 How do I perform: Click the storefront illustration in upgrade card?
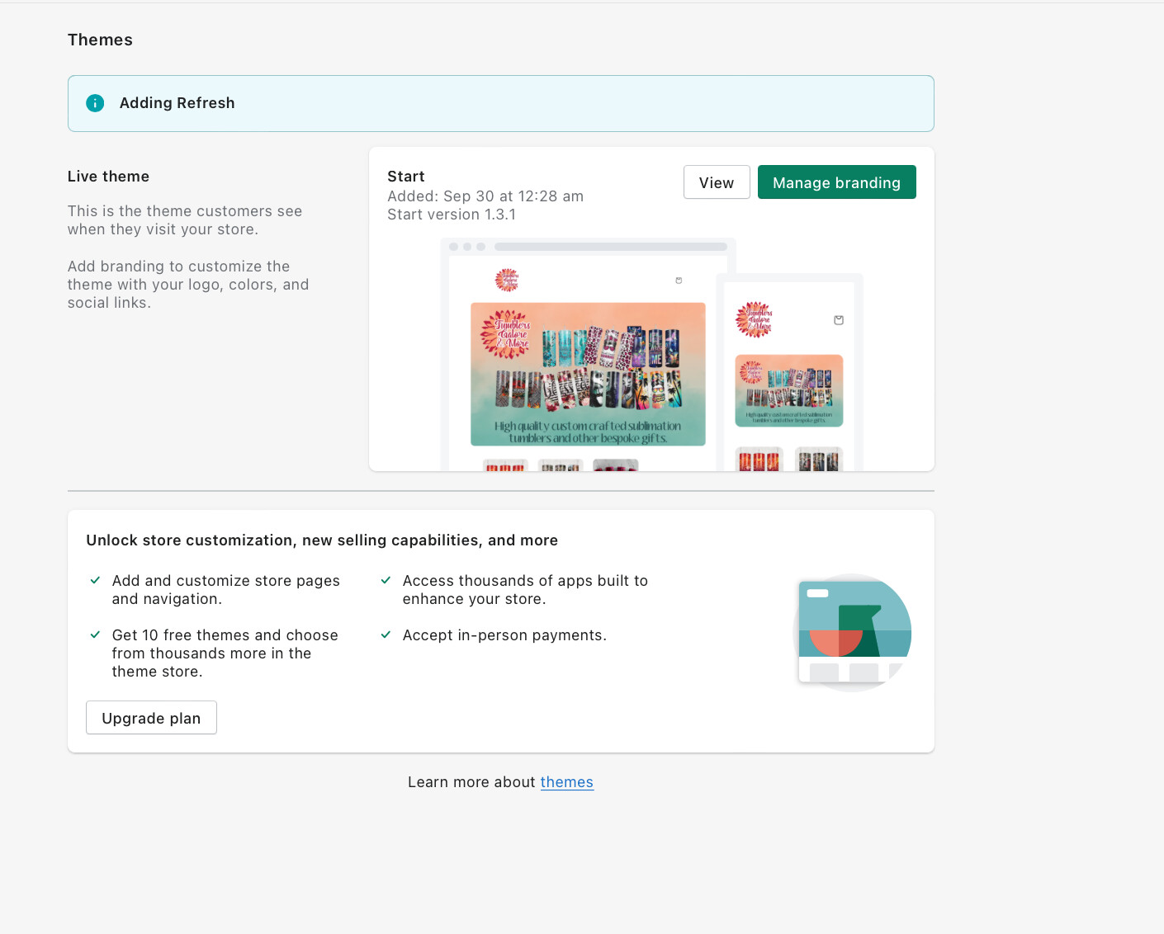(853, 633)
